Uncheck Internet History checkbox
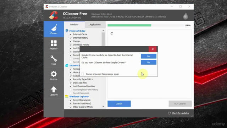 tap(71, 38)
